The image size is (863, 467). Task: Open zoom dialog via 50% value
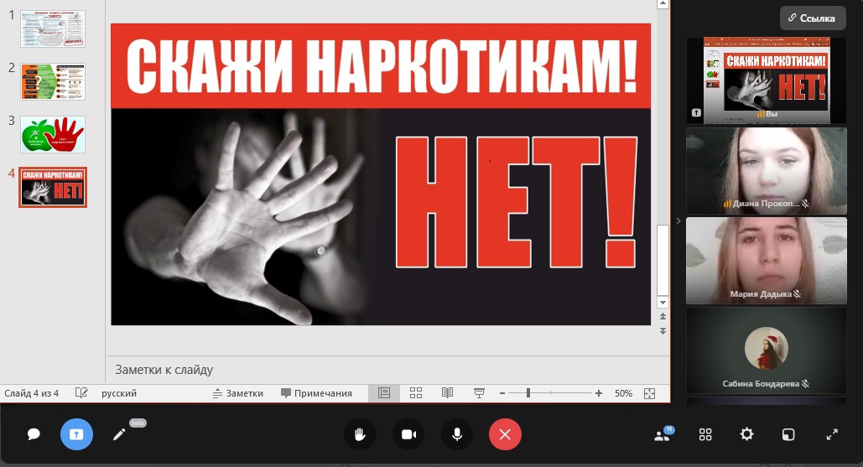coord(623,393)
